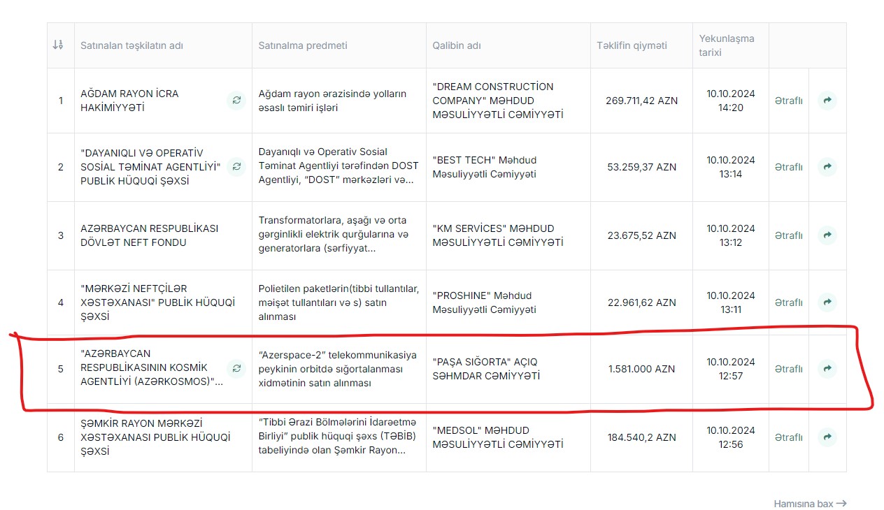The image size is (884, 510).
Task: Click share arrow for PAŞA SIĞORTA row
Action: point(827,369)
